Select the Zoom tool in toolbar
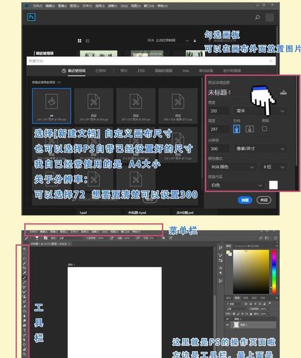This screenshot has height=358, width=301. point(24,354)
